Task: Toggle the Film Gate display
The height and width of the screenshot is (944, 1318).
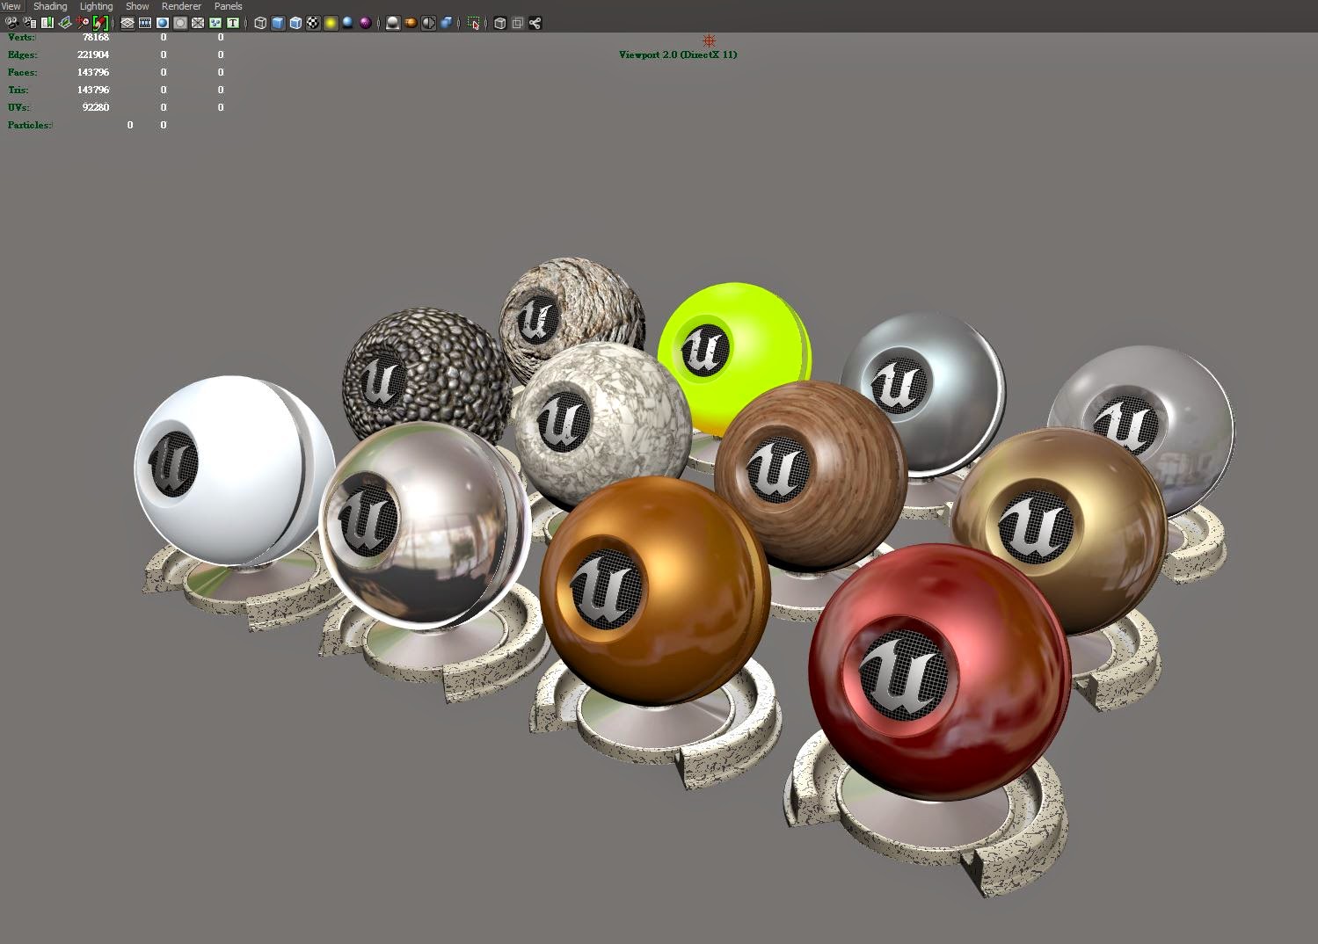Action: click(145, 23)
